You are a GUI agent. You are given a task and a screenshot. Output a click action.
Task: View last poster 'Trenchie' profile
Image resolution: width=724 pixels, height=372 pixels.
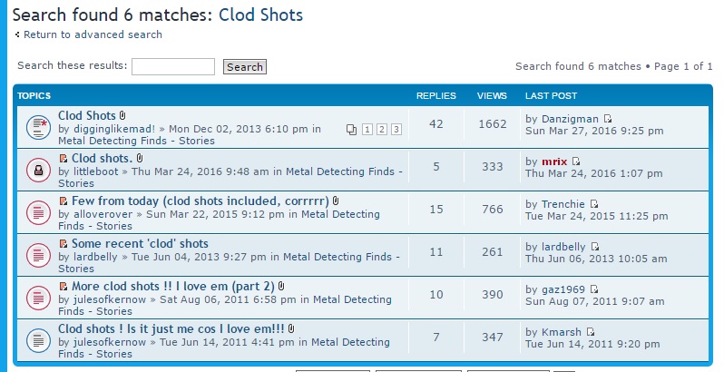tap(563, 204)
